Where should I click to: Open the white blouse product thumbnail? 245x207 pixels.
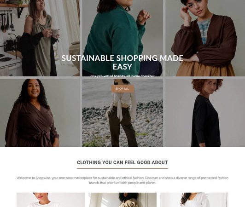click(194, 200)
